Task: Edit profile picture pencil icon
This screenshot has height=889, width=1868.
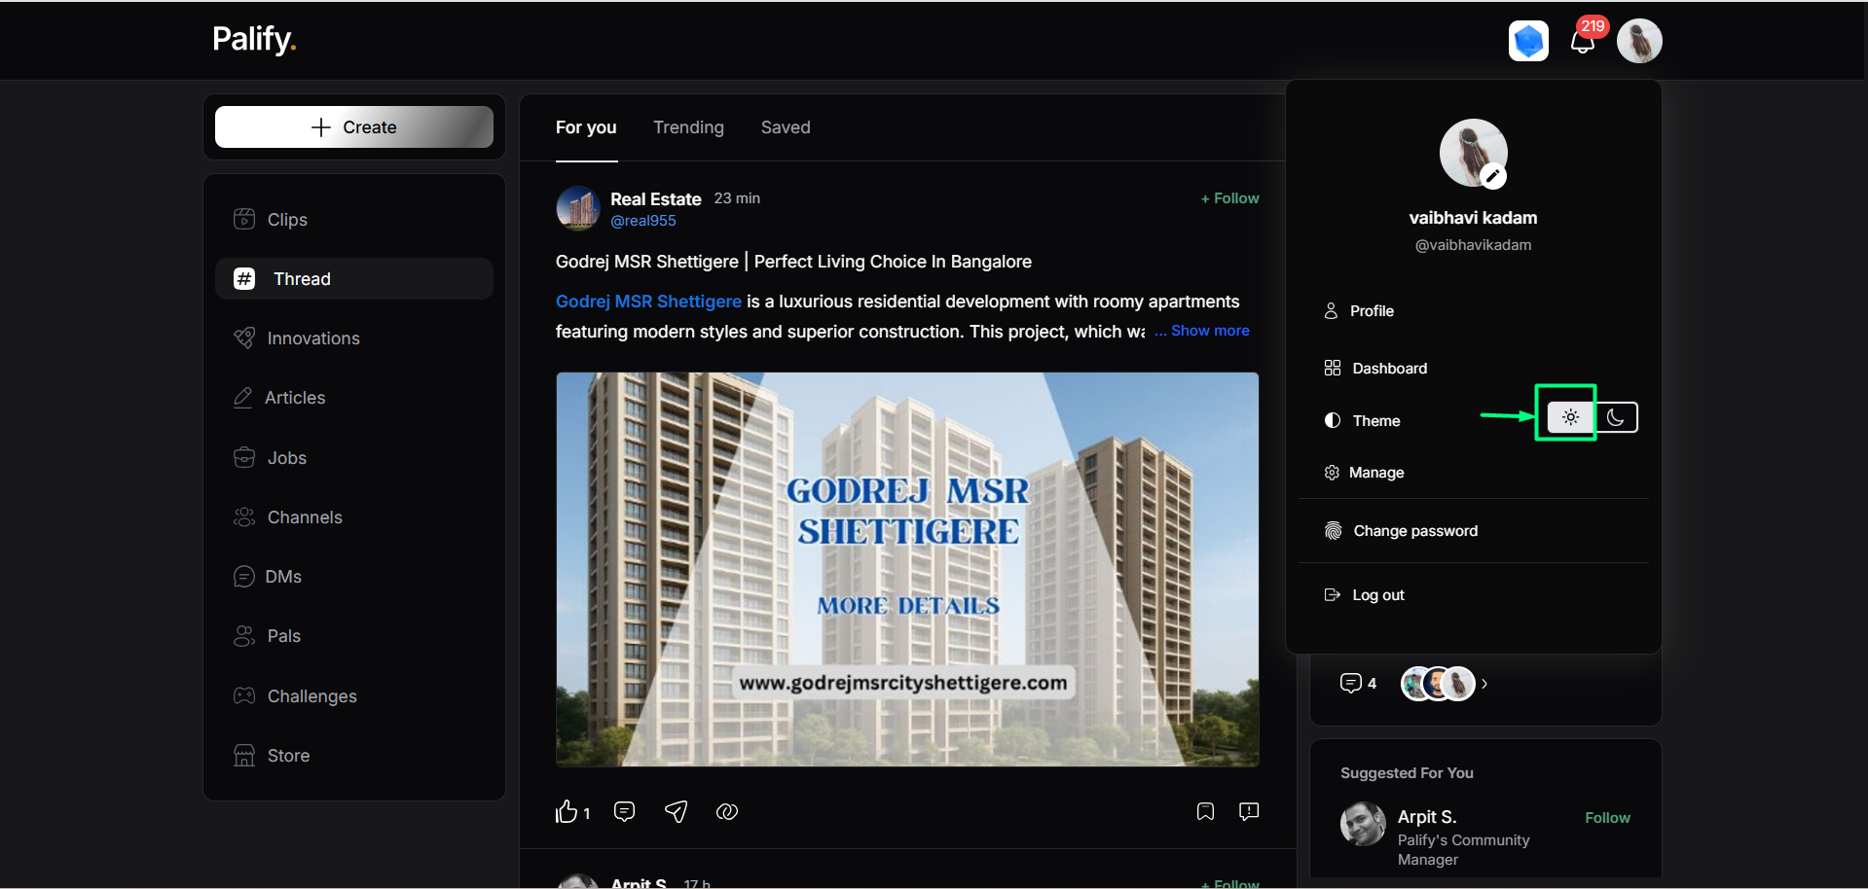Action: tap(1493, 176)
